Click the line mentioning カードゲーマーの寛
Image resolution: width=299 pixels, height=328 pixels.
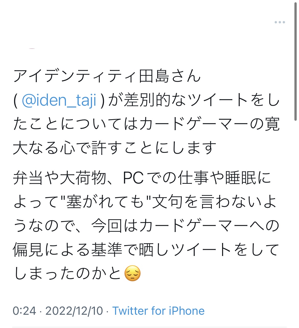pyautogui.click(x=146, y=124)
